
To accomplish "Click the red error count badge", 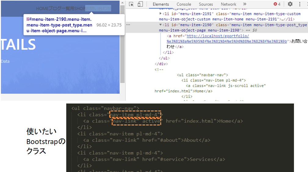I will coord(277,4).
